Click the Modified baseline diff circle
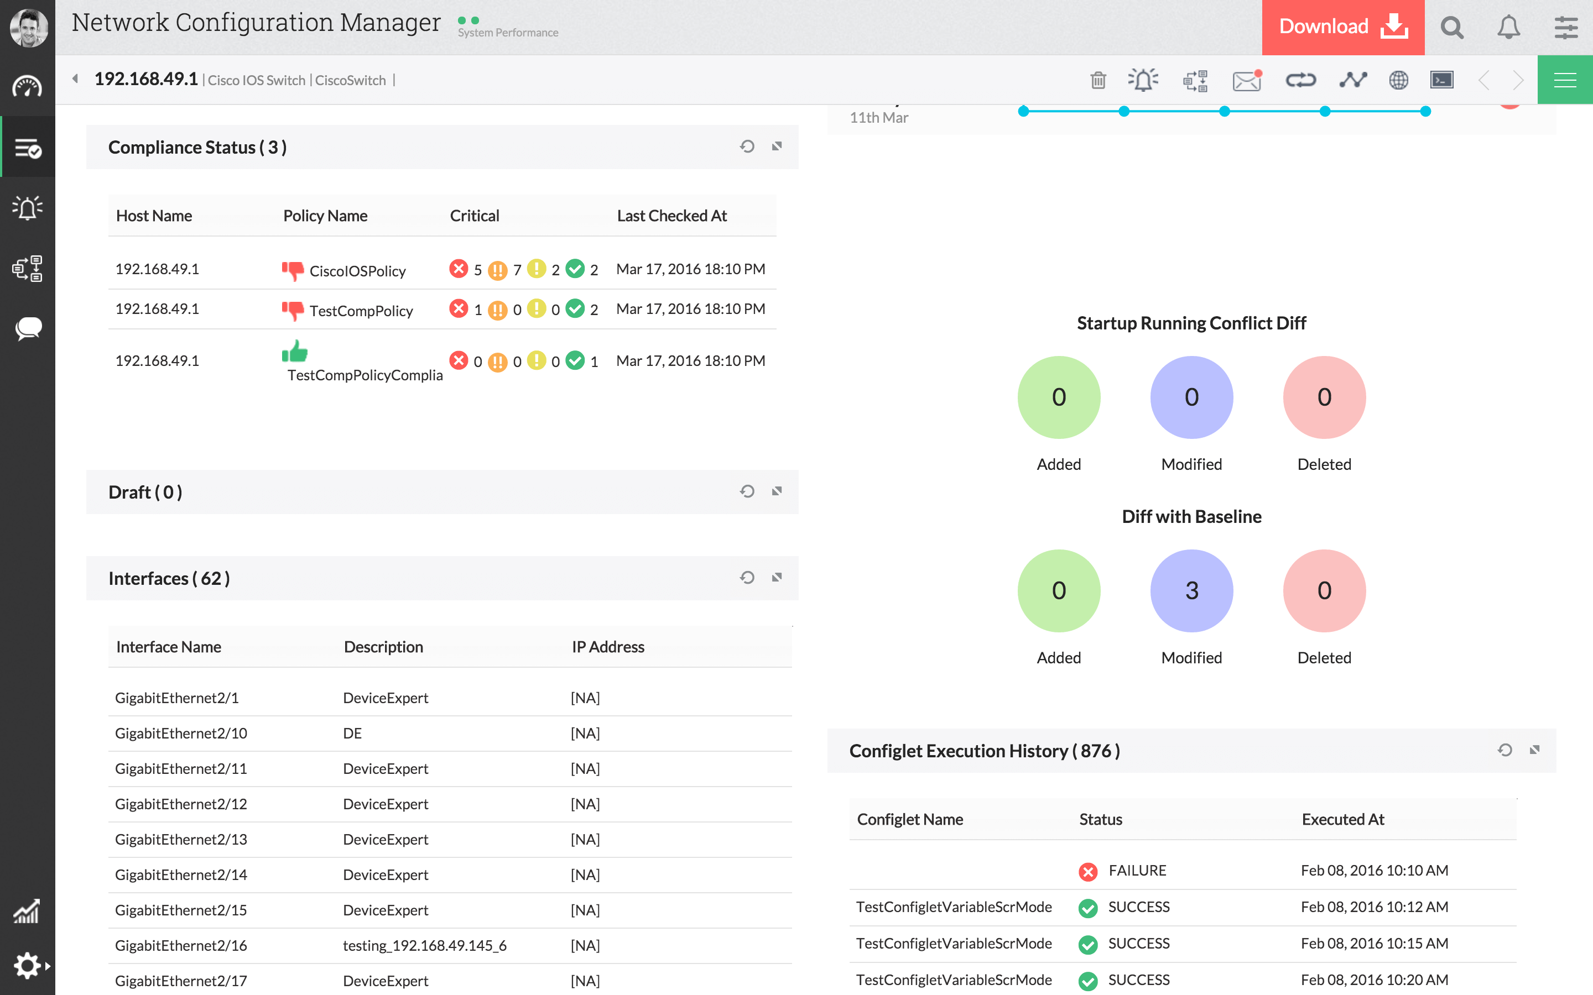This screenshot has height=995, width=1593. tap(1191, 590)
